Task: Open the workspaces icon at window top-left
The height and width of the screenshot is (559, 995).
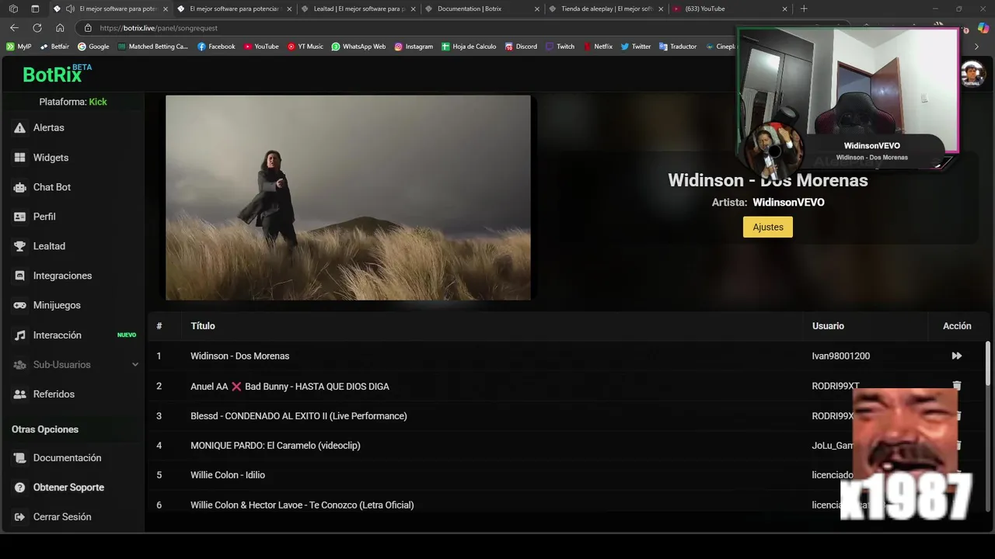Action: click(x=12, y=9)
